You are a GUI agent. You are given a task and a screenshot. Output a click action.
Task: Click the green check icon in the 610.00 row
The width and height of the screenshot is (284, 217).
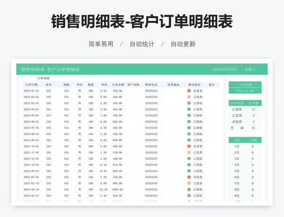pos(189,165)
